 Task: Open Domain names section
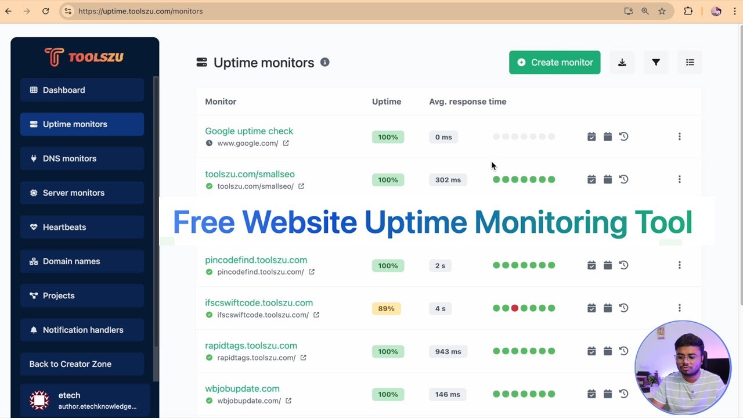[82, 261]
